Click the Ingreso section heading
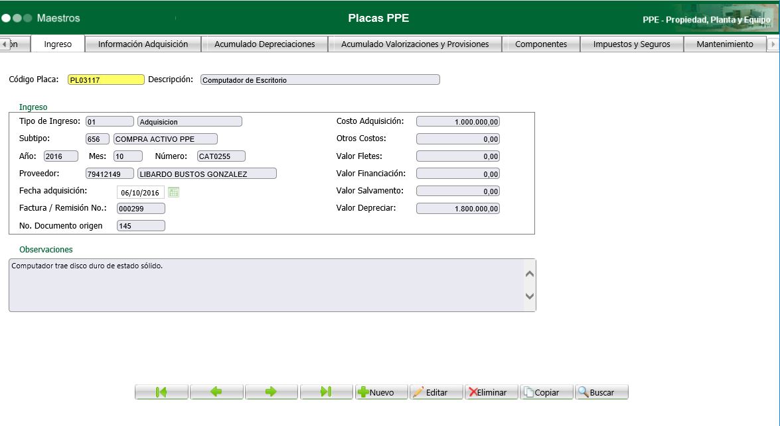Viewport: 780px width, 426px height. click(33, 107)
